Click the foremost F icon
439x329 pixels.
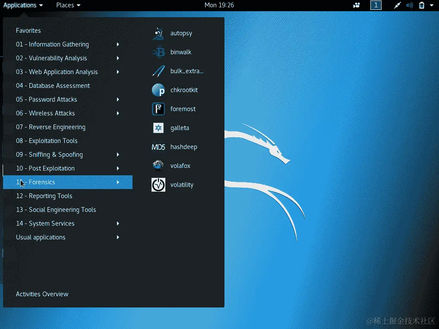158,109
